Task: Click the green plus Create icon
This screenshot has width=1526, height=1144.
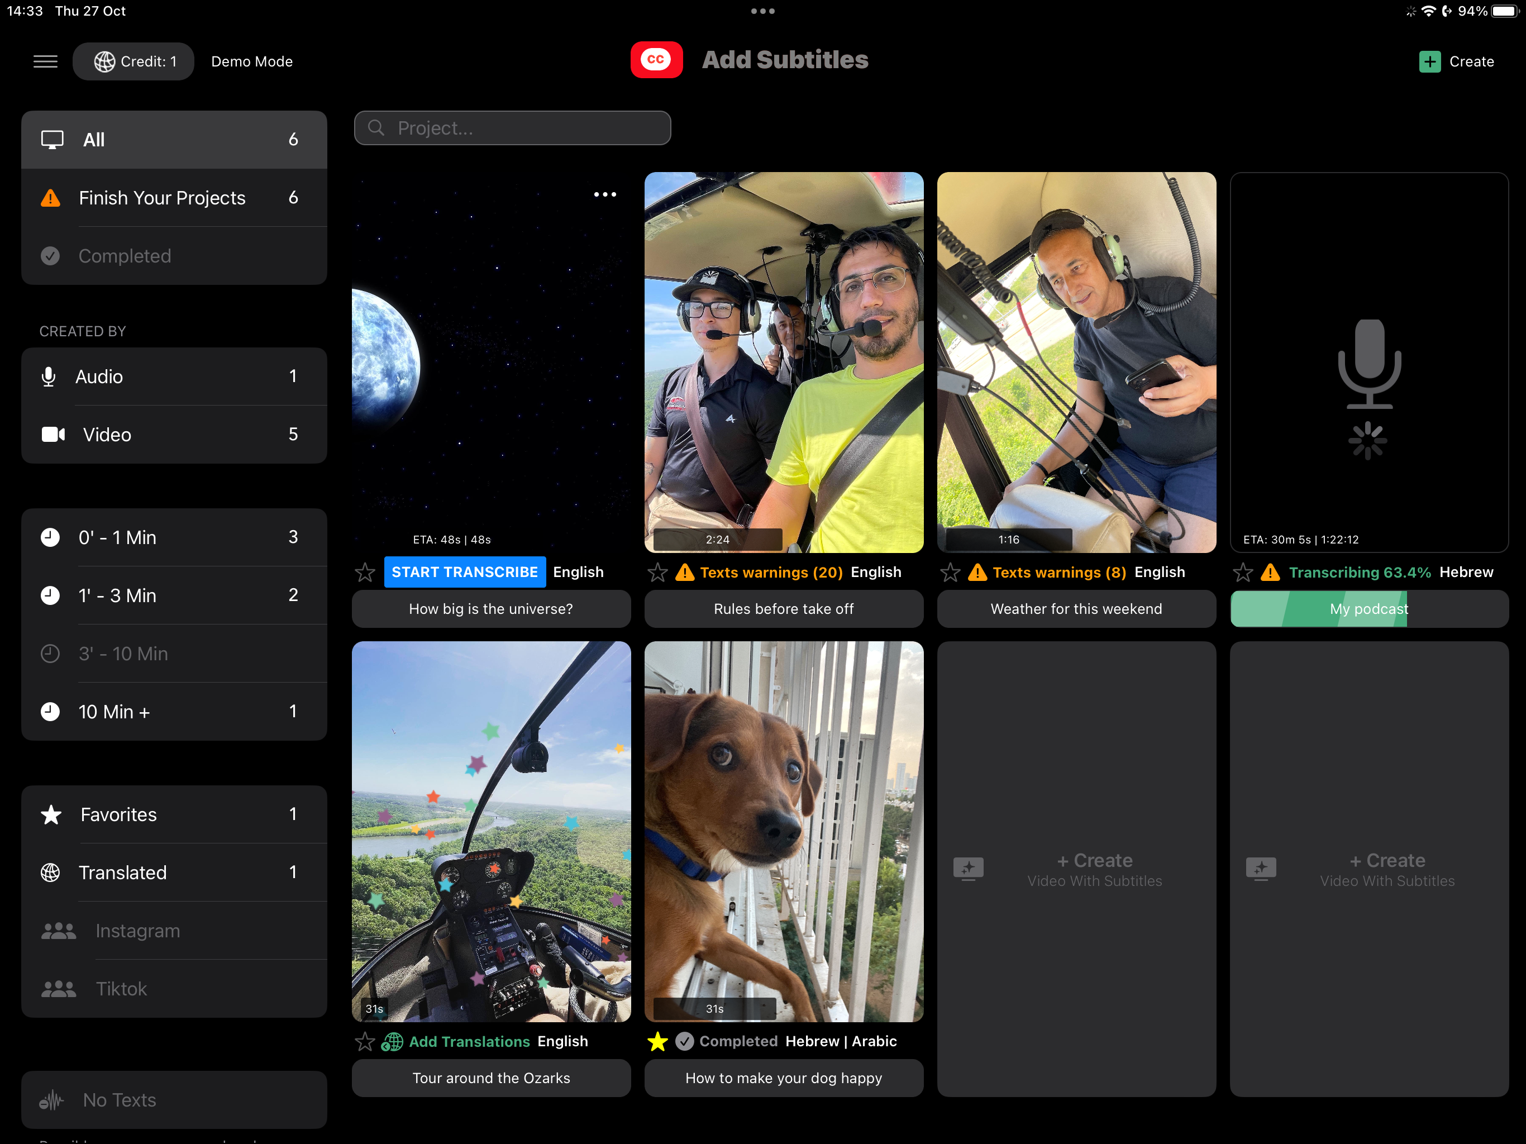Action: click(x=1429, y=61)
